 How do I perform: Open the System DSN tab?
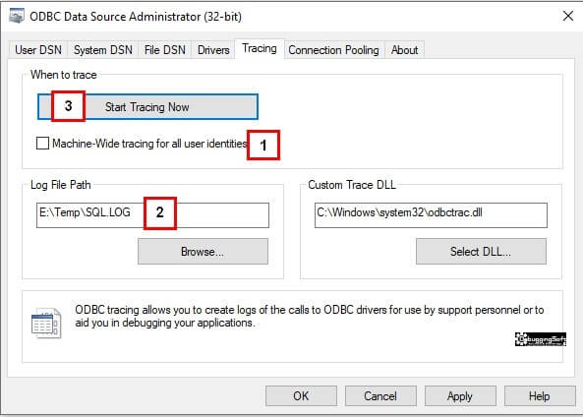coord(103,50)
